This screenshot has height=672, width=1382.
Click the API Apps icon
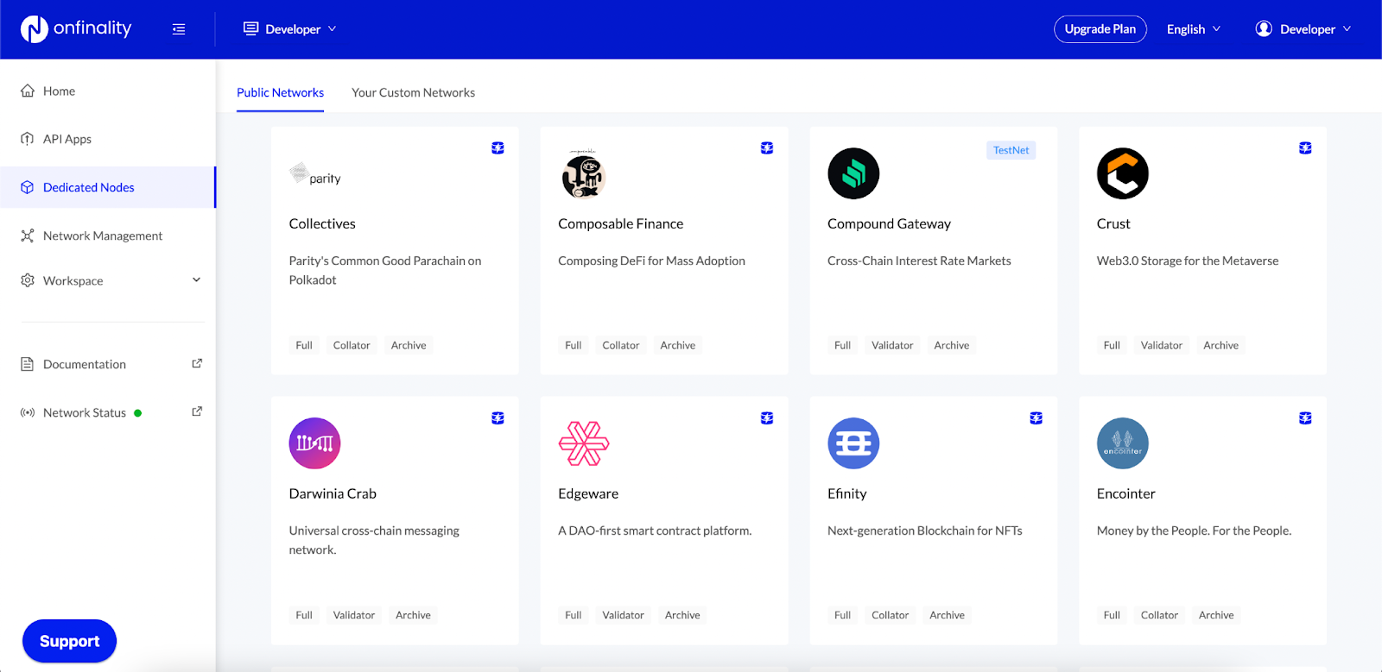pyautogui.click(x=28, y=139)
